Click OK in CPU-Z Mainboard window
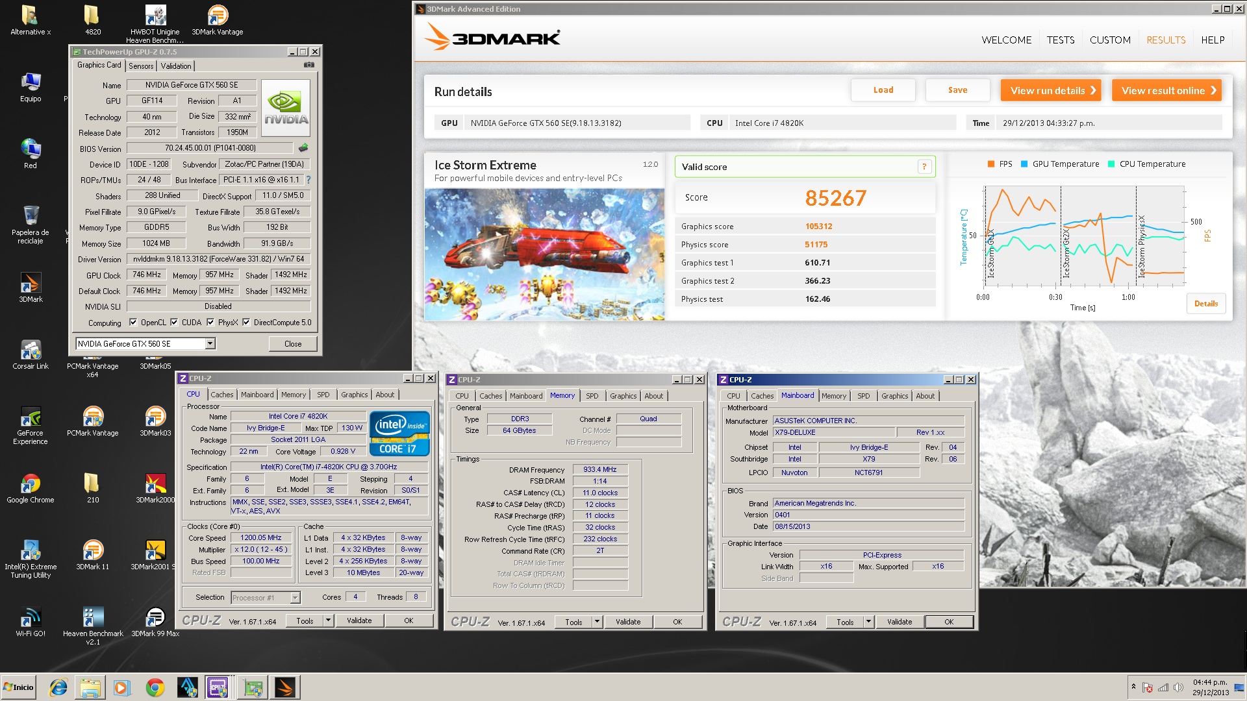 [949, 622]
